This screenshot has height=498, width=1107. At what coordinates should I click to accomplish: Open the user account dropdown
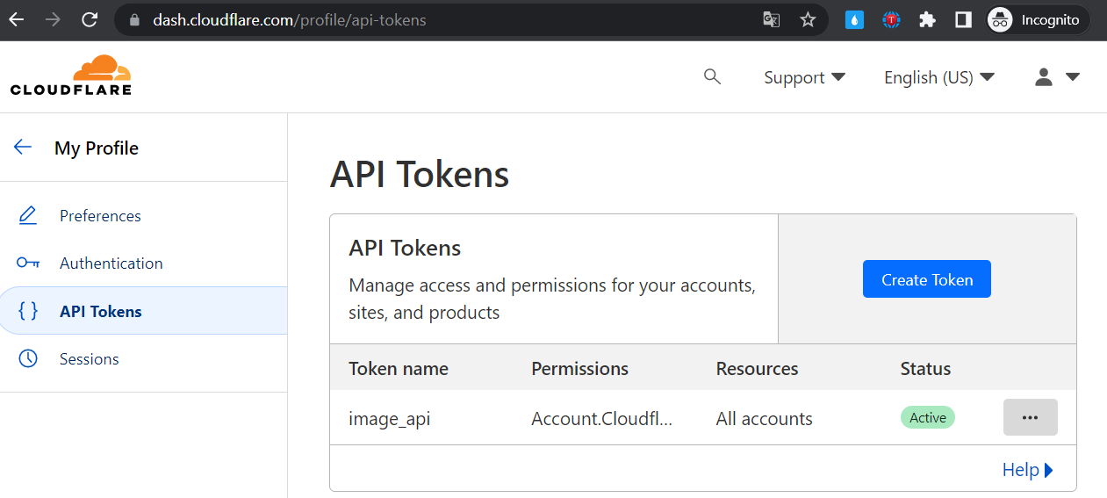[1056, 77]
